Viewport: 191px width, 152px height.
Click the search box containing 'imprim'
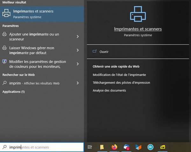click(42, 147)
